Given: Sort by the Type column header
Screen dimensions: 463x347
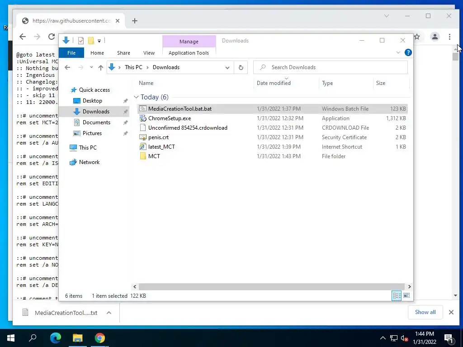Looking at the screenshot, I should pyautogui.click(x=327, y=83).
